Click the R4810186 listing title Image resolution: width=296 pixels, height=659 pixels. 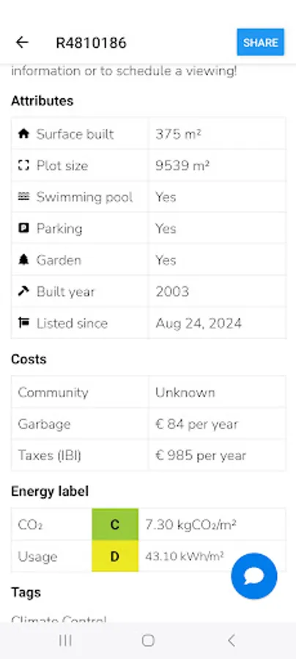click(x=92, y=42)
